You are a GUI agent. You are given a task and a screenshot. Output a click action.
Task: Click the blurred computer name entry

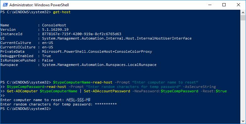pos(78,100)
